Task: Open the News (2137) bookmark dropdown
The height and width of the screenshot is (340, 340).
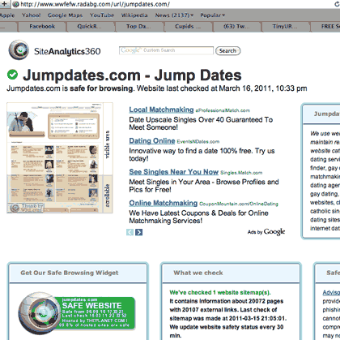Action: (x=174, y=15)
